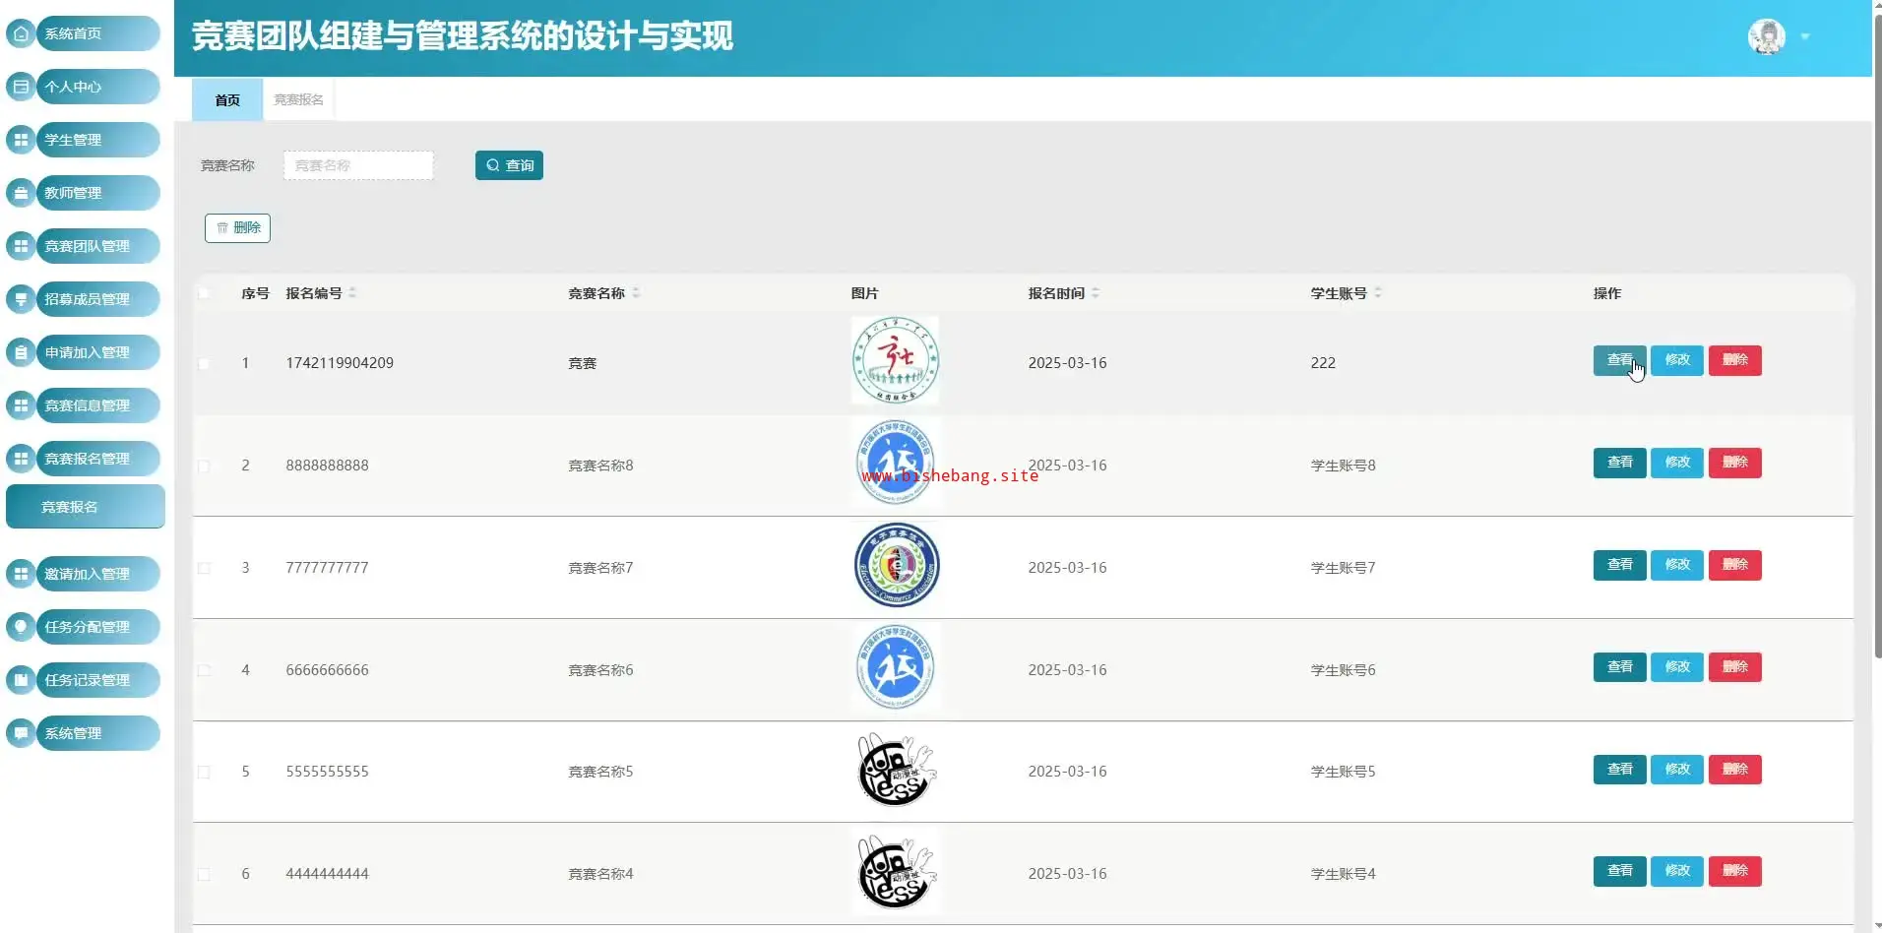Open the 竞赛报名 submenu item in sidebar

pyautogui.click(x=86, y=507)
